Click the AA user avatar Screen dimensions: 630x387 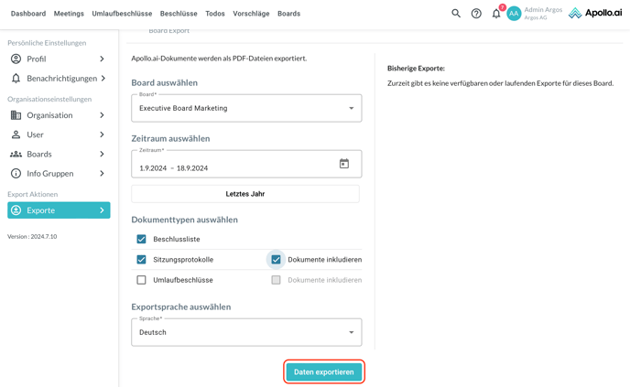[x=514, y=14]
